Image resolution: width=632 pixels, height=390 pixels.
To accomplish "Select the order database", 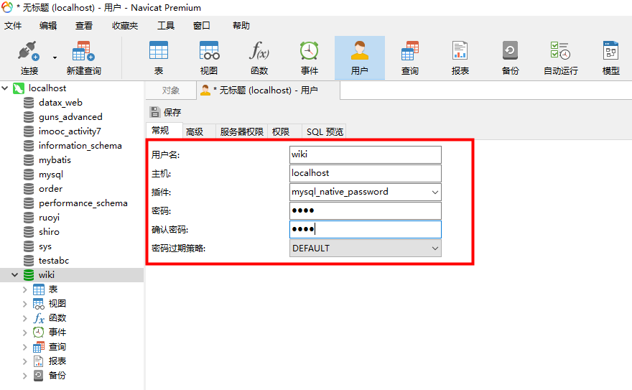I will [x=51, y=189].
